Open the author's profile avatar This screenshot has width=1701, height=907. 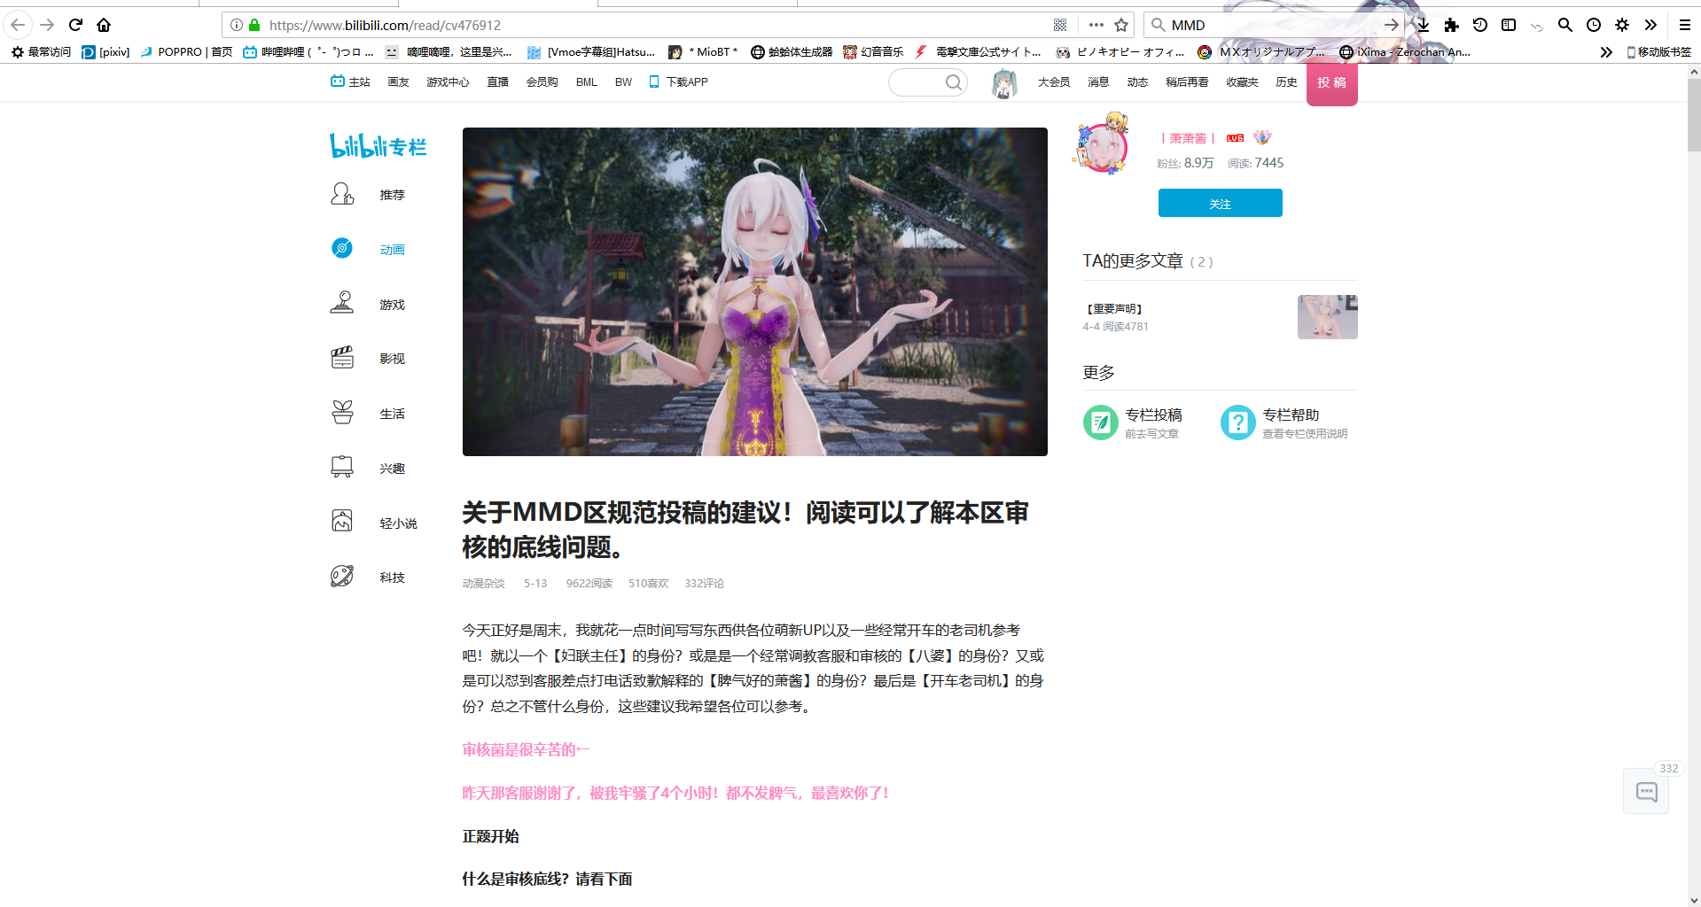(1102, 145)
